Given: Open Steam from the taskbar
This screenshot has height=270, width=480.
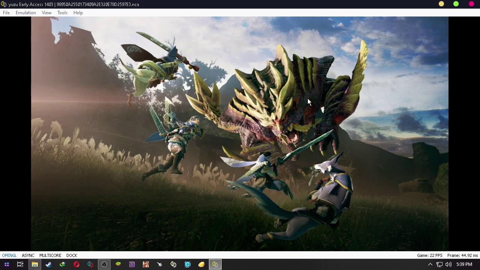Looking at the screenshot, I should point(48,264).
